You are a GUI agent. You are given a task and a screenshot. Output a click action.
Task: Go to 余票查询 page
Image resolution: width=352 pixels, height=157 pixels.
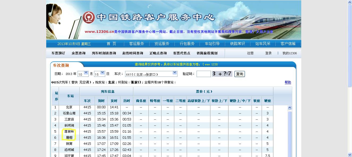pos(78,53)
